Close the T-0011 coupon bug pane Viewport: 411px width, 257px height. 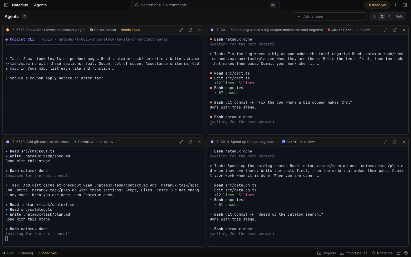(x=404, y=30)
